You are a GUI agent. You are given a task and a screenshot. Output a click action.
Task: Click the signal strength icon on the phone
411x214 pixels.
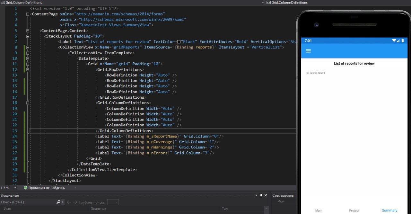398,41
